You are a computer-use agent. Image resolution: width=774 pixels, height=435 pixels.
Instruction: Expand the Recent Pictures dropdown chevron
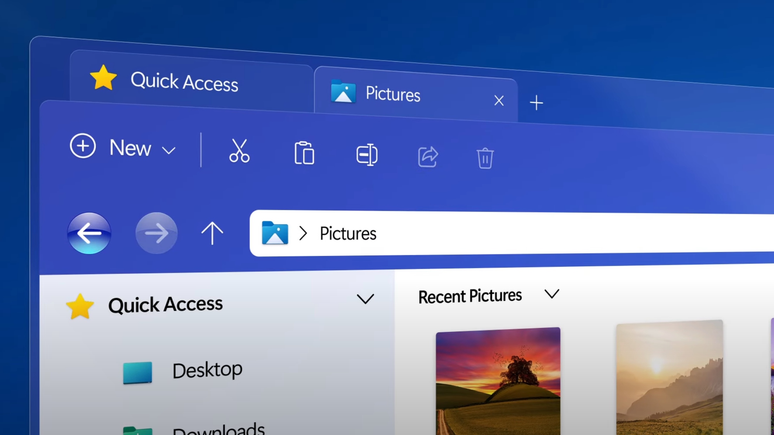pyautogui.click(x=552, y=294)
